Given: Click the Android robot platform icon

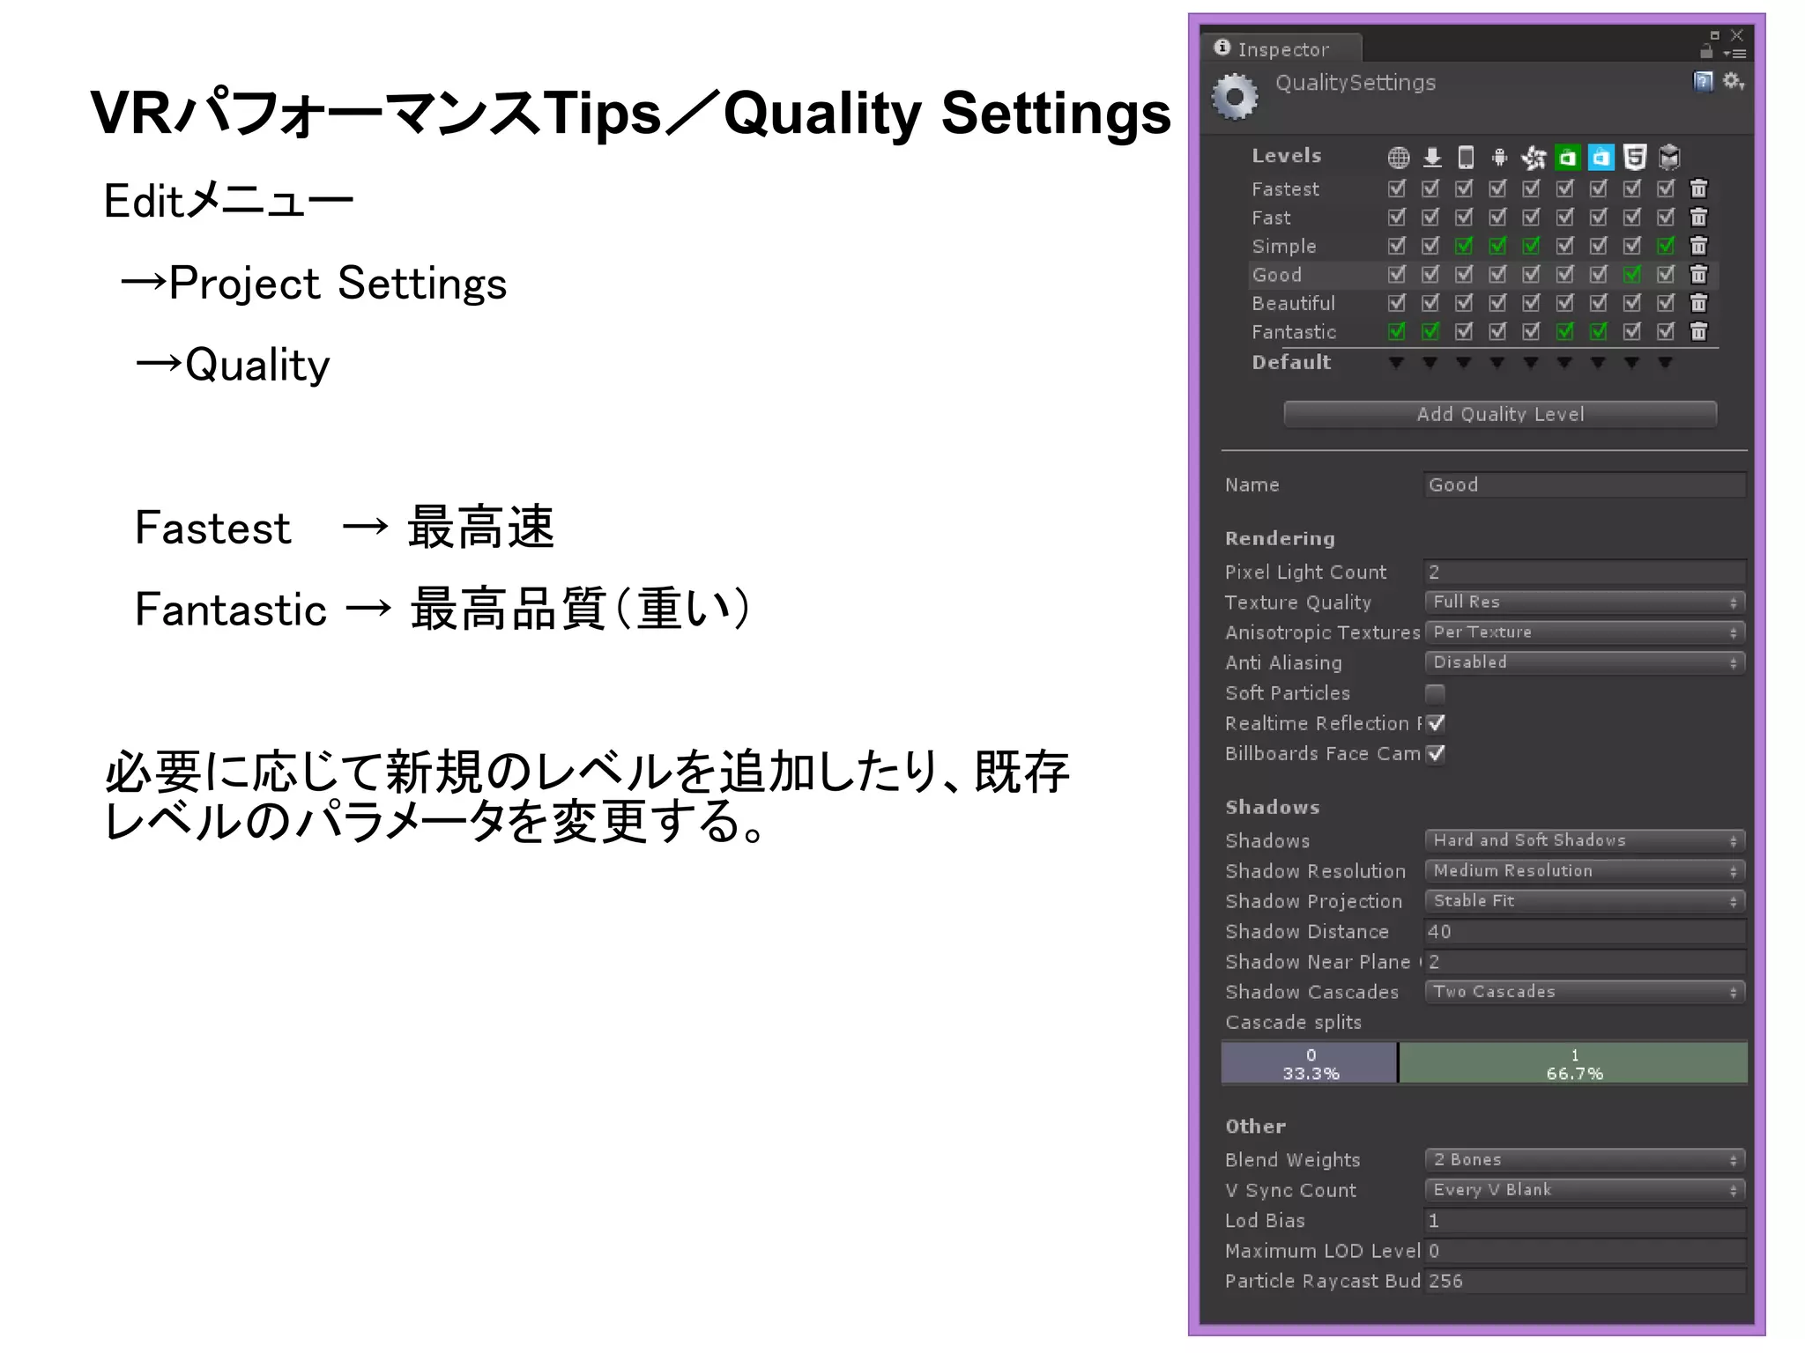Looking at the screenshot, I should 1498,158.
